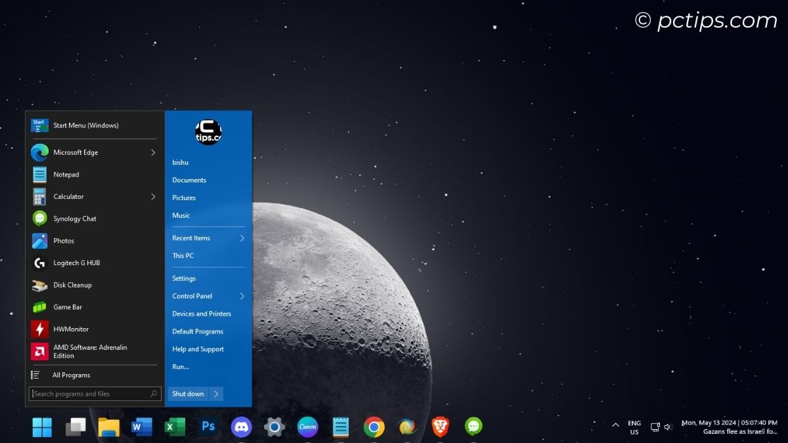Screen dimensions: 788x443
Task: Launch Logitech G HUB from Start menu
Action: tap(74, 263)
